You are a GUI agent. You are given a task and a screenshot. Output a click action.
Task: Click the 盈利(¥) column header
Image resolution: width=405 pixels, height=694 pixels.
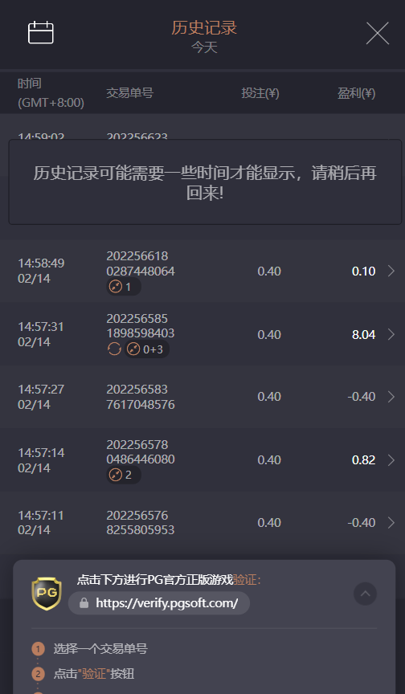point(356,93)
